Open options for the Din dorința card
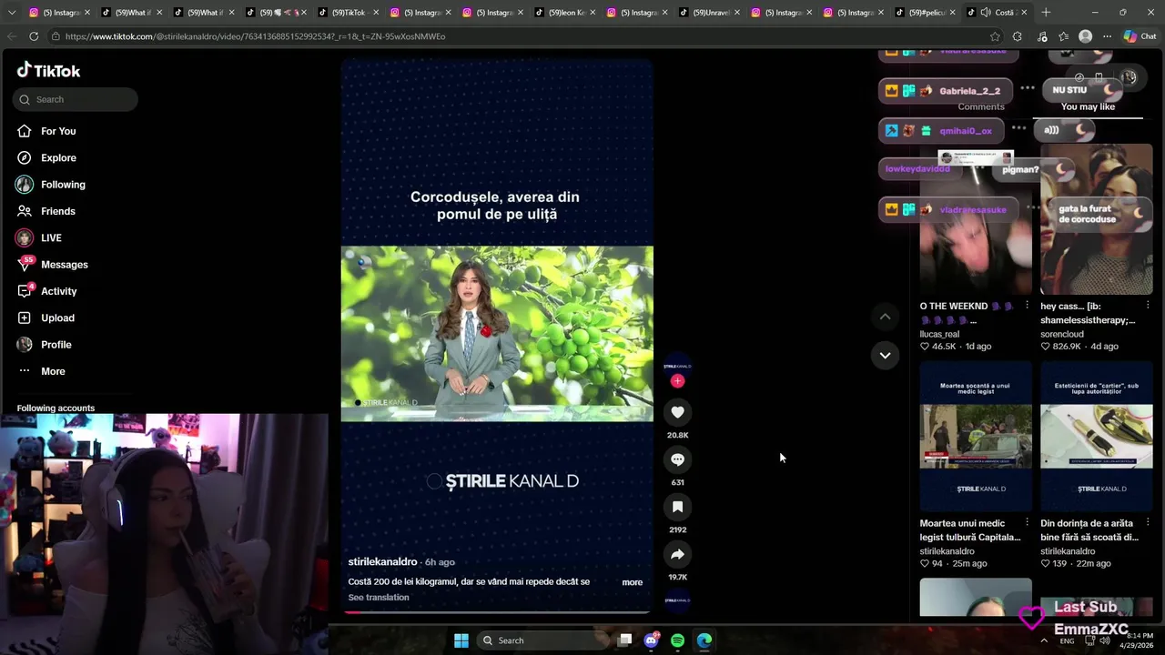 (1148, 523)
